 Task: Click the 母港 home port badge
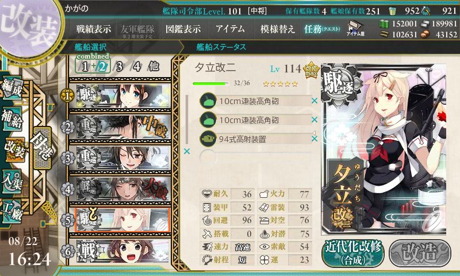click(42, 148)
